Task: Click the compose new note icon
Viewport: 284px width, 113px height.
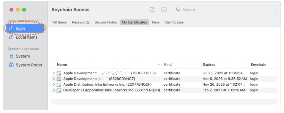Action: [152, 10]
